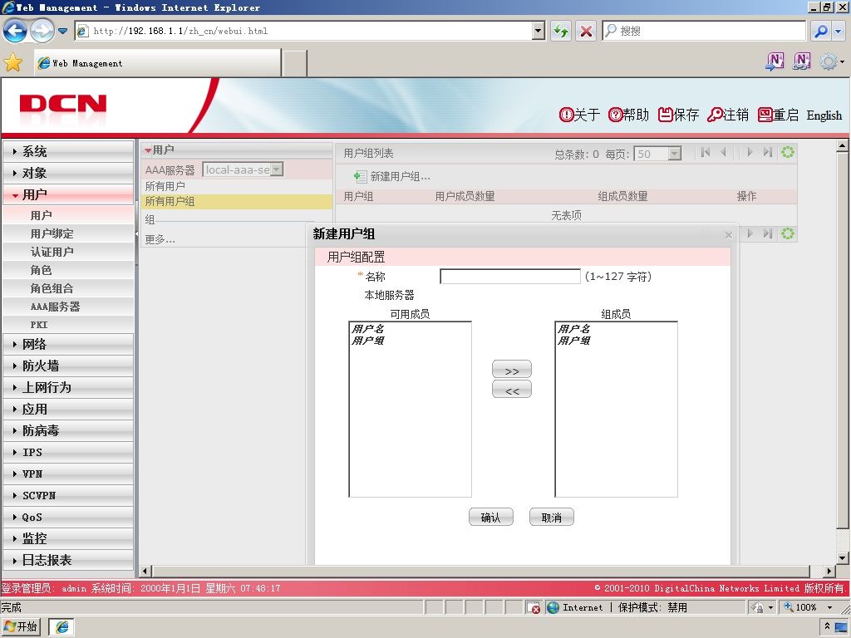This screenshot has width=851, height=638.
Task: Click lower refresh icon beside dialog
Action: [788, 233]
